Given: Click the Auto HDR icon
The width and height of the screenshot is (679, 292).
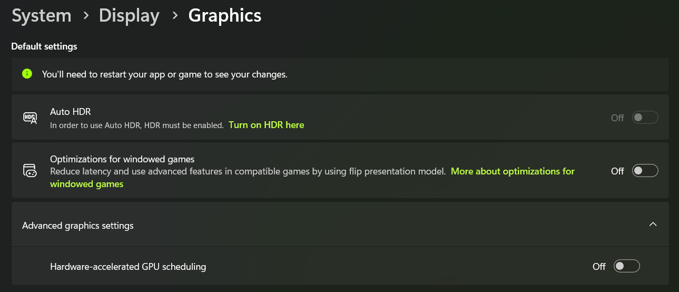Looking at the screenshot, I should [30, 118].
